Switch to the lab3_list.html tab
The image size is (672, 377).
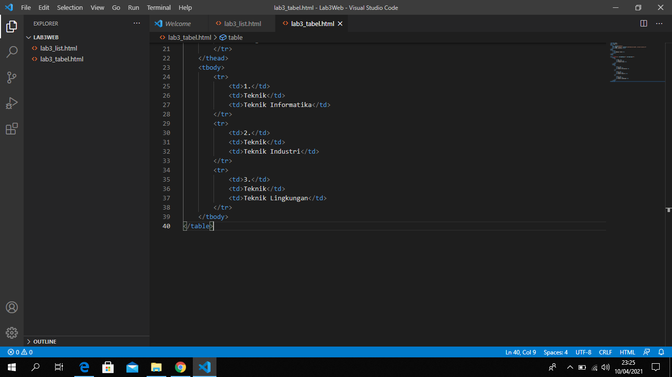pyautogui.click(x=242, y=24)
